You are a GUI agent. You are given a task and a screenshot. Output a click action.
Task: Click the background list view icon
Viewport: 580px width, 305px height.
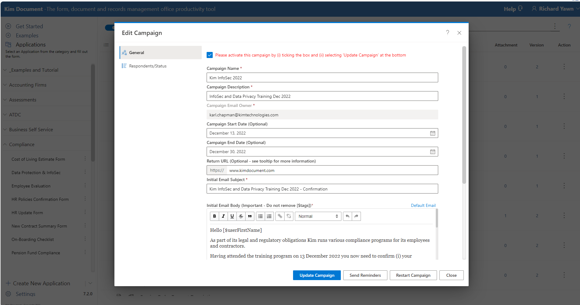(x=106, y=45)
